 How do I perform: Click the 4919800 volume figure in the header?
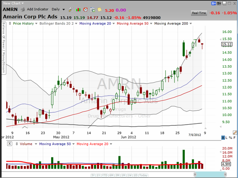152,18
